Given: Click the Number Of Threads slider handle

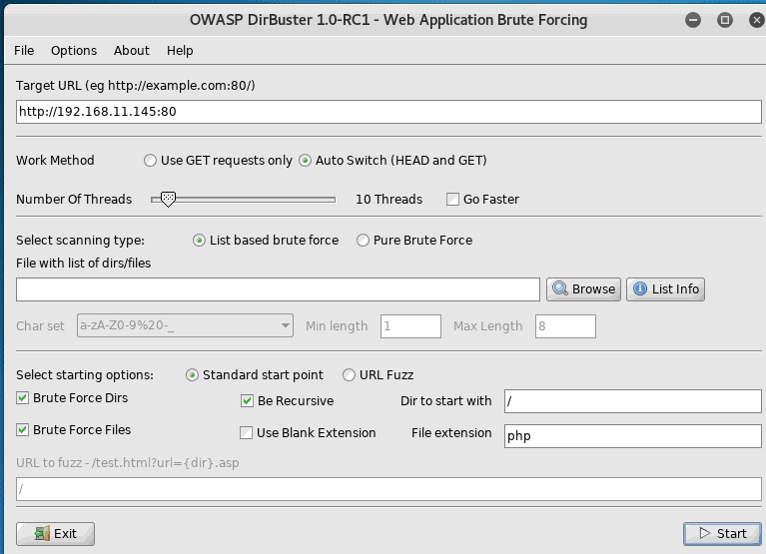Looking at the screenshot, I should tap(168, 200).
